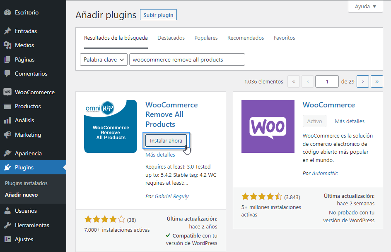
Task: Click the WooCommerce star rating (3.843)
Action: click(262, 197)
